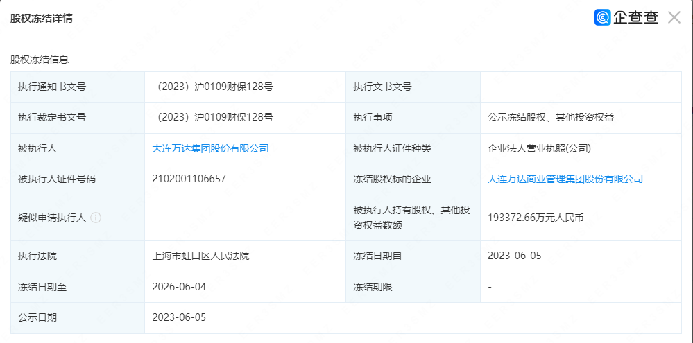Viewport: 693px width, 343px height.
Task: Click the 执行文书文号 label
Action: point(382,87)
